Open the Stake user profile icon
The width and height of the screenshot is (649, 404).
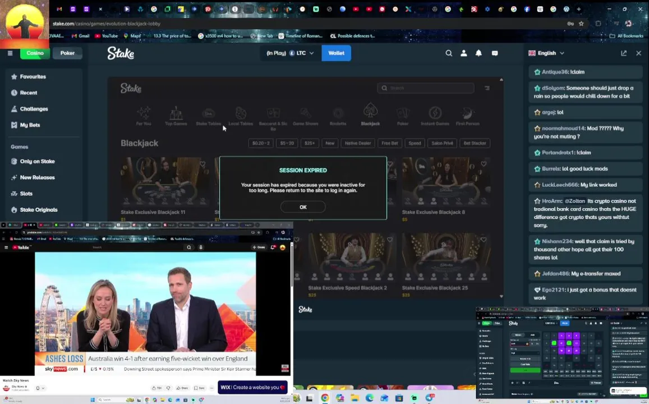[463, 53]
